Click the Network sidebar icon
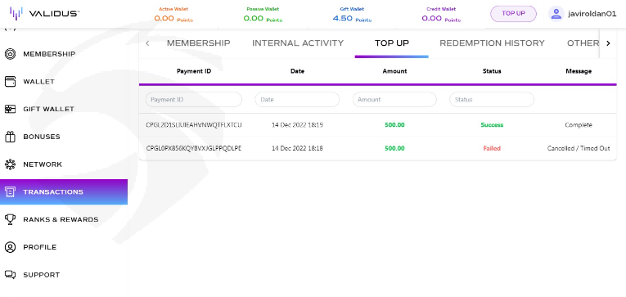Screen dimensions: 626x297 coord(10,164)
